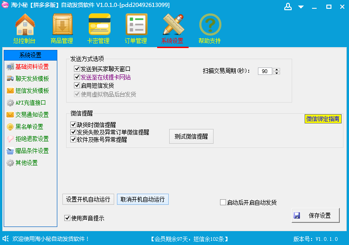
Task: Click the user account icon in title bar
Action: coord(288,6)
